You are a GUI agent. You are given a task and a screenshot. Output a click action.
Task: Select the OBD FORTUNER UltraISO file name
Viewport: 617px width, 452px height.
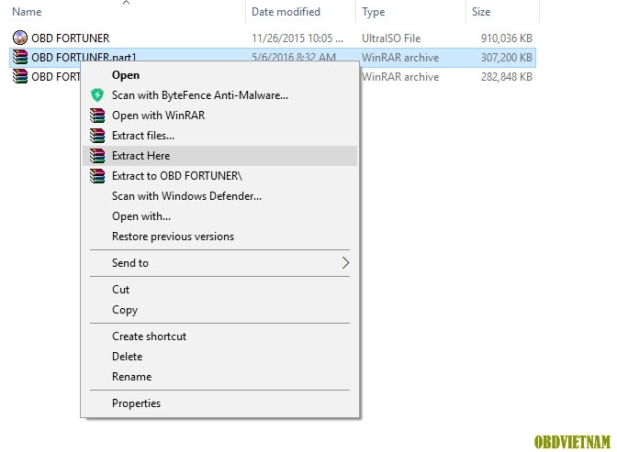[71, 39]
